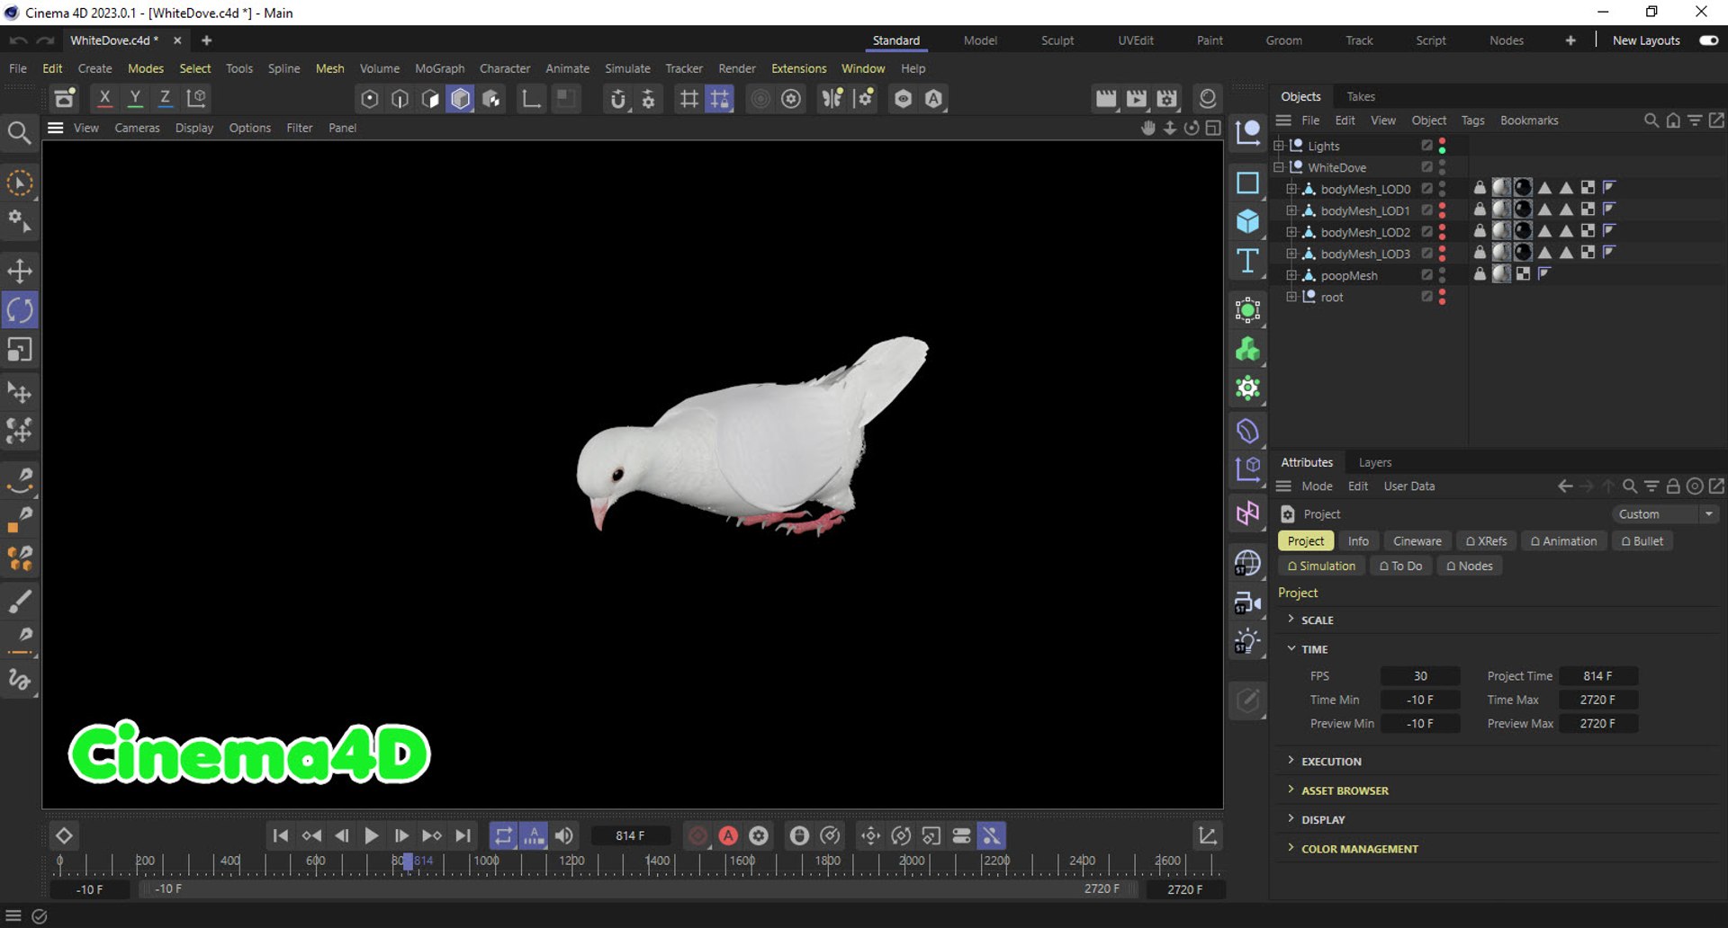Edit the Time Max field
This screenshot has width=1728, height=928.
1597,700
